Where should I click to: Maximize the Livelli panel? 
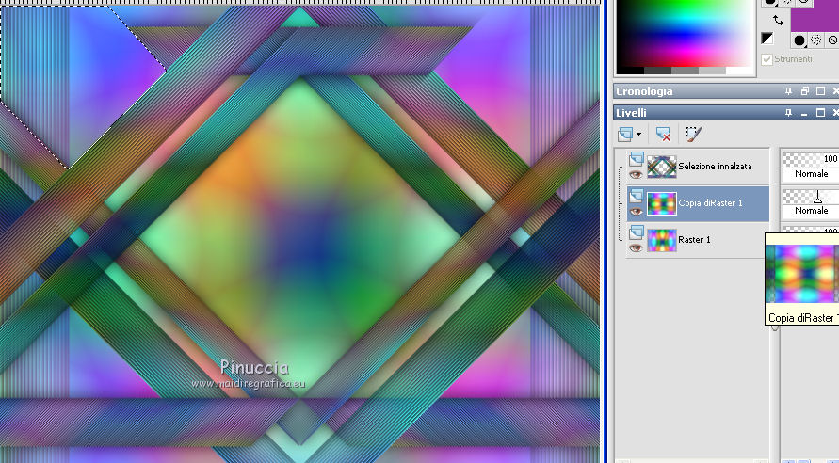point(820,113)
